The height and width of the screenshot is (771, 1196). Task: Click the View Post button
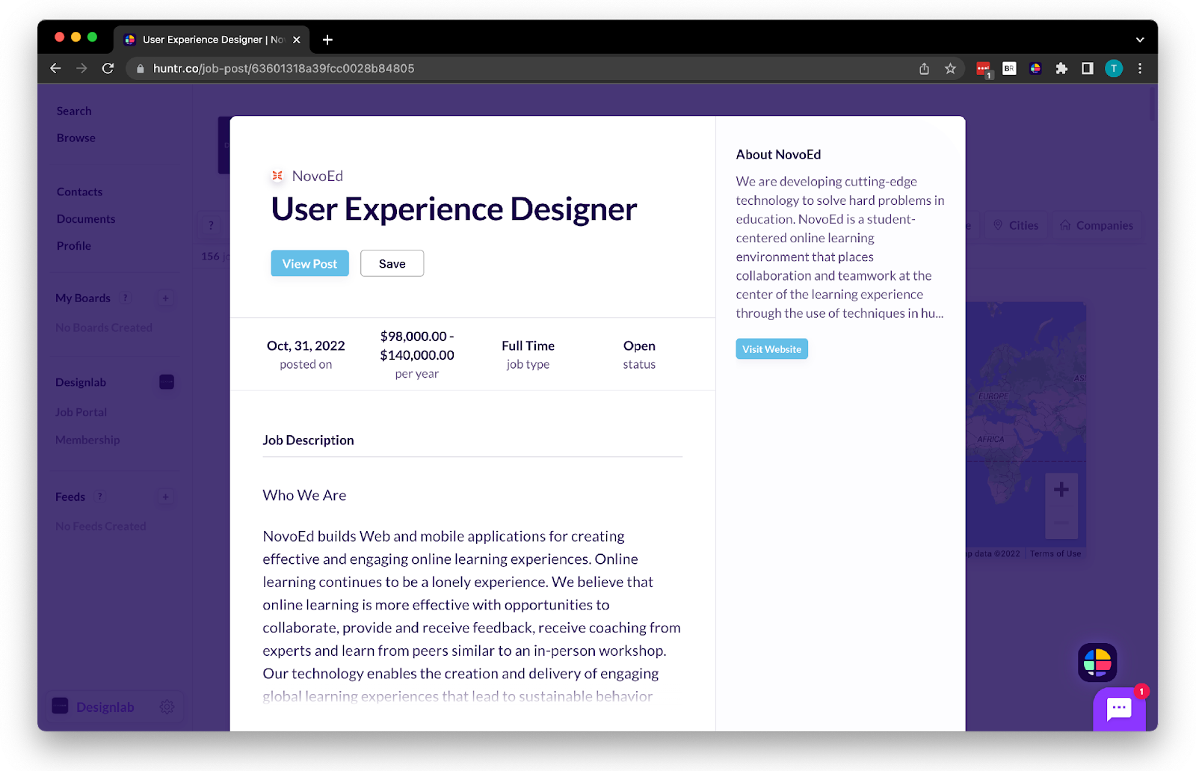(x=309, y=263)
